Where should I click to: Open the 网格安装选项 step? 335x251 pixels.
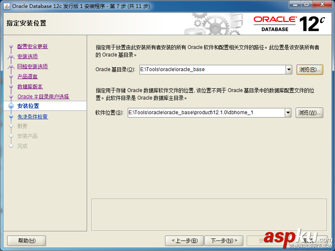(33, 67)
